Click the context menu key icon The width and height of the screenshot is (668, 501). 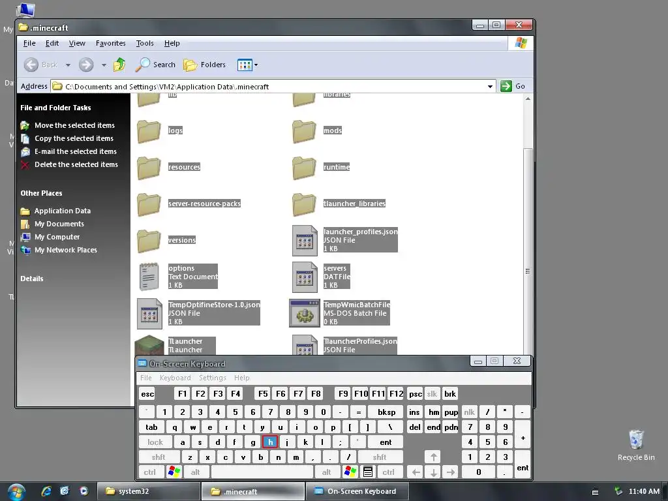tap(368, 472)
